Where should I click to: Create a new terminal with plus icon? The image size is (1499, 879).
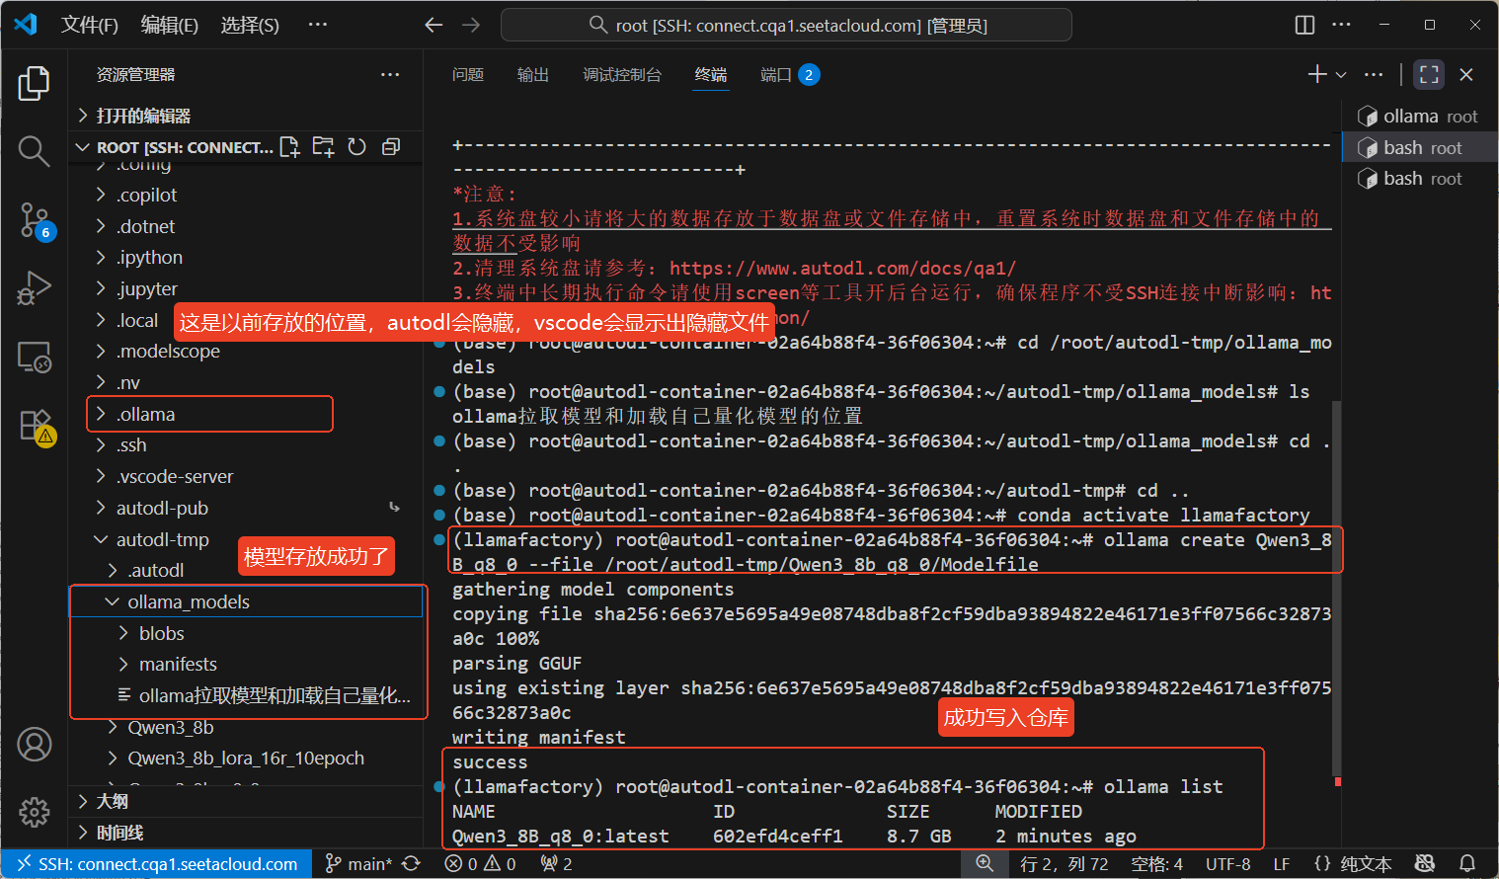(1316, 74)
